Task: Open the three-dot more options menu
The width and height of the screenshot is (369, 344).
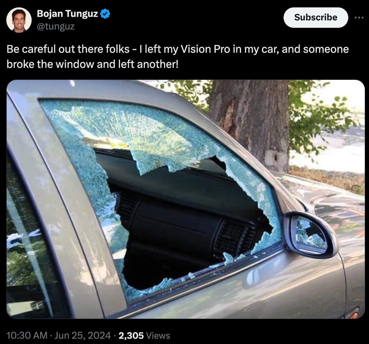Action: [359, 18]
